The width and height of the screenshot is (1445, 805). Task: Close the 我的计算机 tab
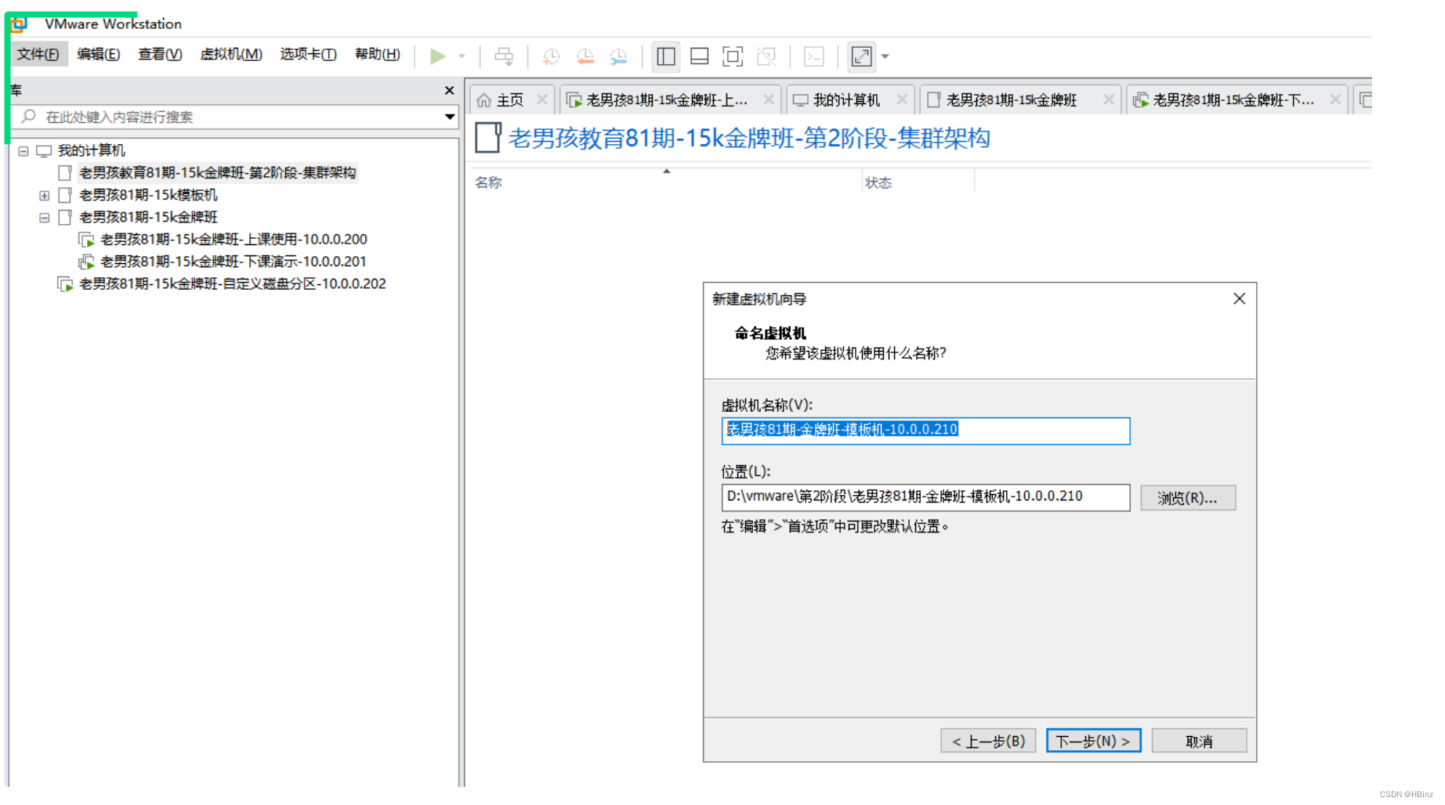tap(902, 99)
